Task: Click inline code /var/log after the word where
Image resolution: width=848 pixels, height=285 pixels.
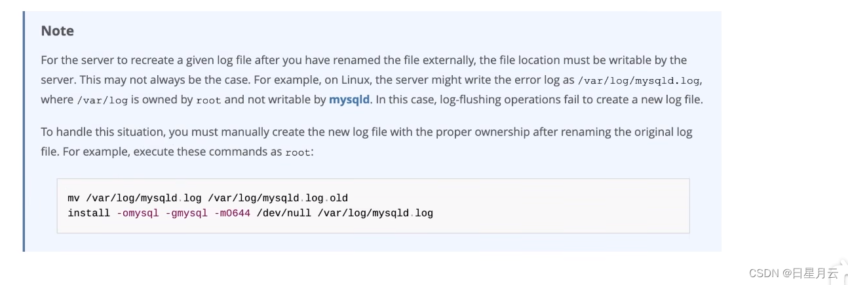Action: pyautogui.click(x=102, y=100)
